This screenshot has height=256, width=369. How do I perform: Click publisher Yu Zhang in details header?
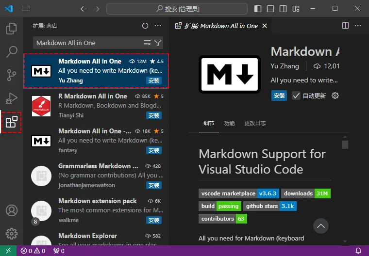pyautogui.click(x=285, y=66)
